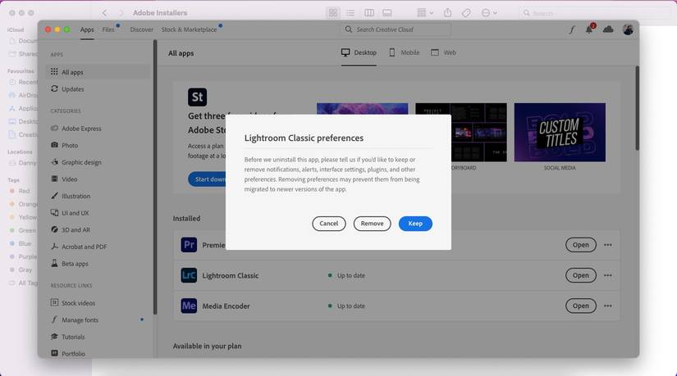The height and width of the screenshot is (376, 677).
Task: Click the purple abstract stock thumbnail
Action: (362, 109)
